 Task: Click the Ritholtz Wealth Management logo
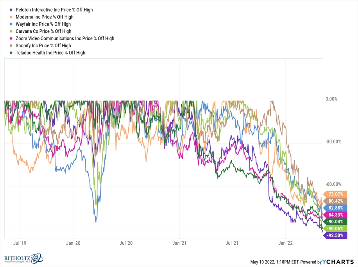pos(23,258)
